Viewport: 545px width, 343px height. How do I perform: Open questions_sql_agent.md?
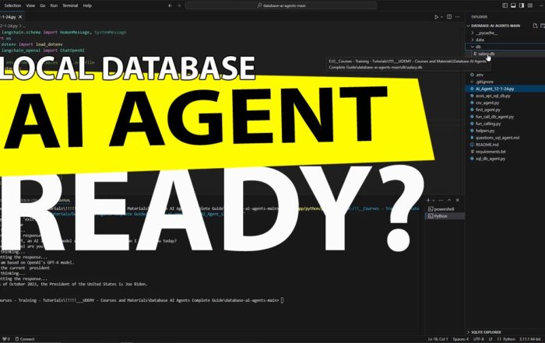pyautogui.click(x=497, y=138)
